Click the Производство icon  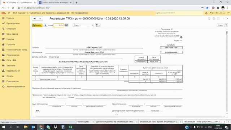pyautogui.click(x=3, y=55)
